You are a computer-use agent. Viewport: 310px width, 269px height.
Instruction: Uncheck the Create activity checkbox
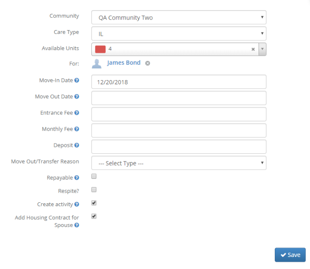[94, 203]
